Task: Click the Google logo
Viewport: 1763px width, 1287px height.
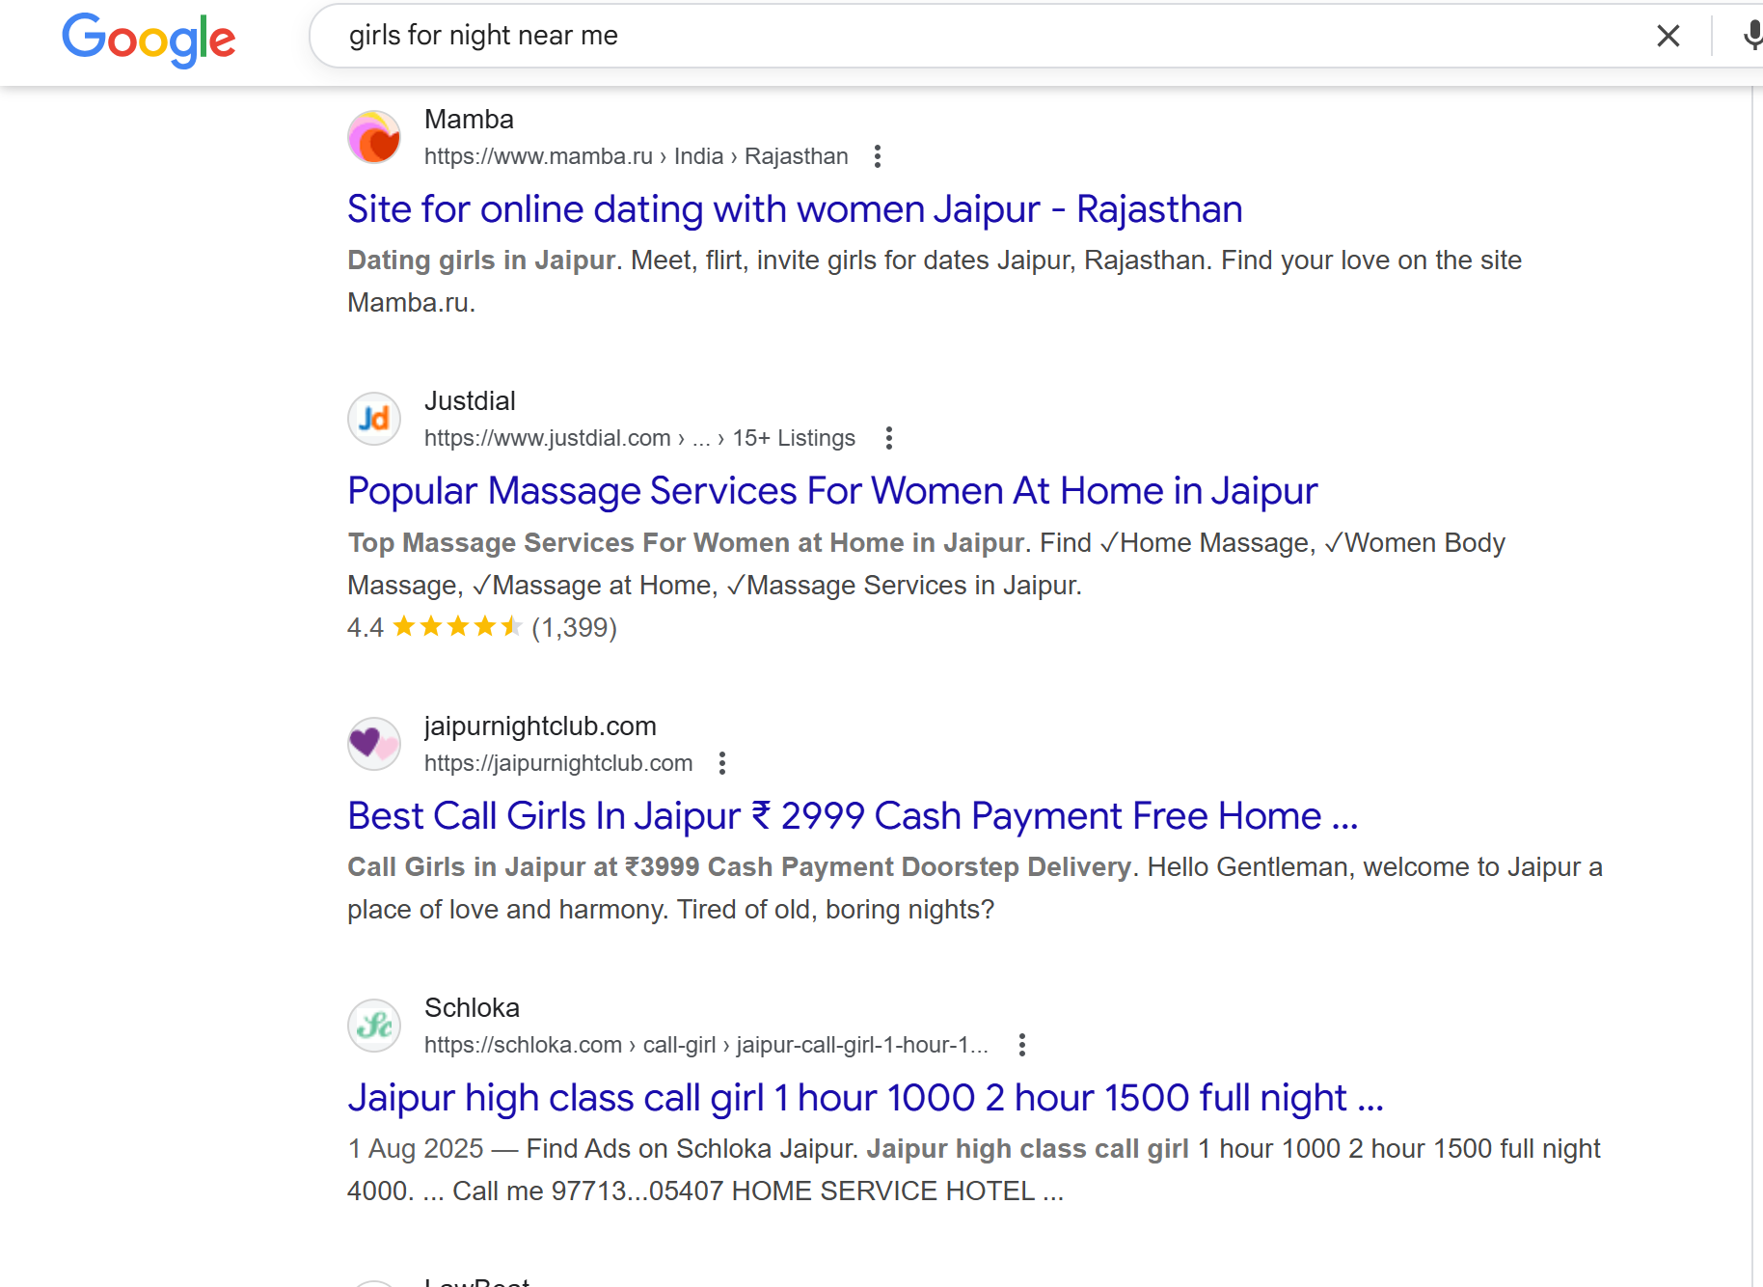Action: (149, 39)
